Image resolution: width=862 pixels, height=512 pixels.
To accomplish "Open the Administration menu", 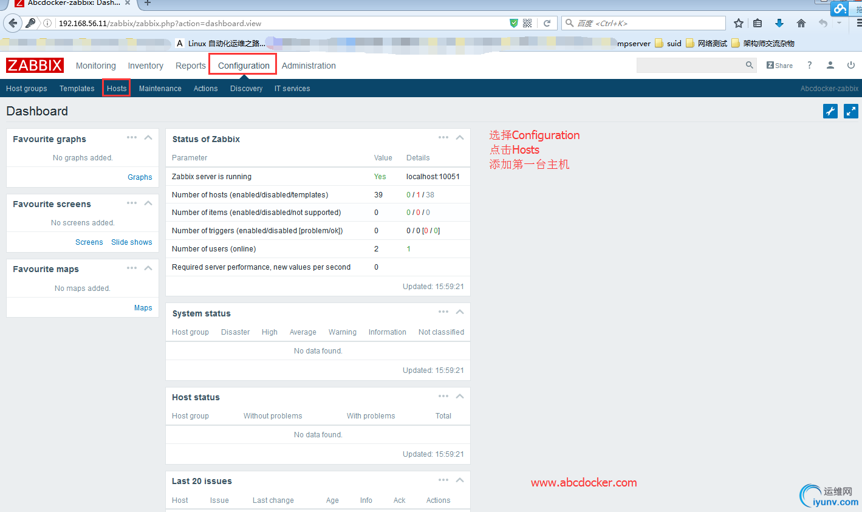I will coord(309,66).
